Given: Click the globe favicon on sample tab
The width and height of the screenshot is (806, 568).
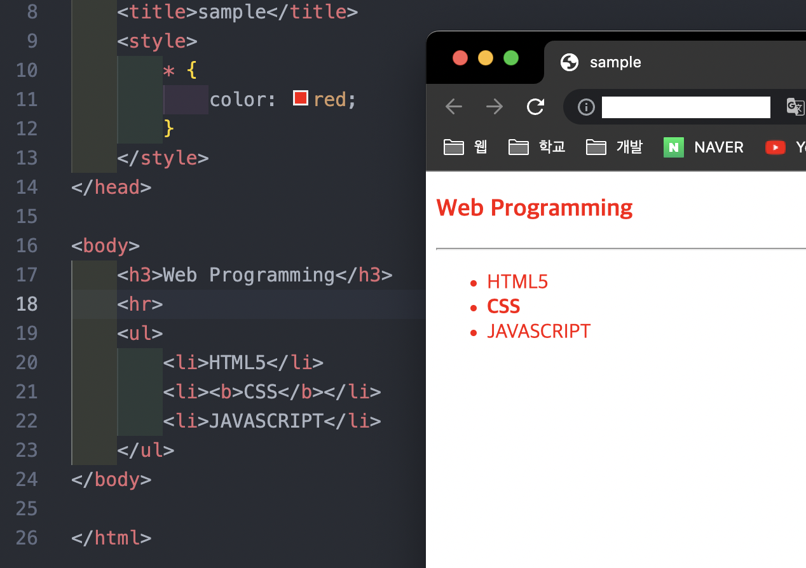Looking at the screenshot, I should click(570, 62).
